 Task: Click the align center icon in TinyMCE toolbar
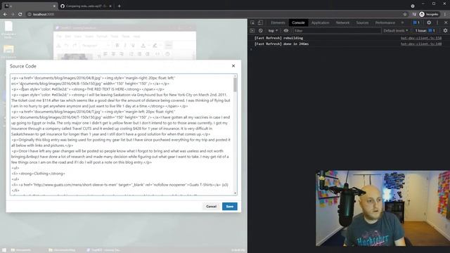(113, 54)
